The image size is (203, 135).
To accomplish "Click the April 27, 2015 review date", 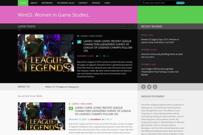I will (x=147, y=35).
